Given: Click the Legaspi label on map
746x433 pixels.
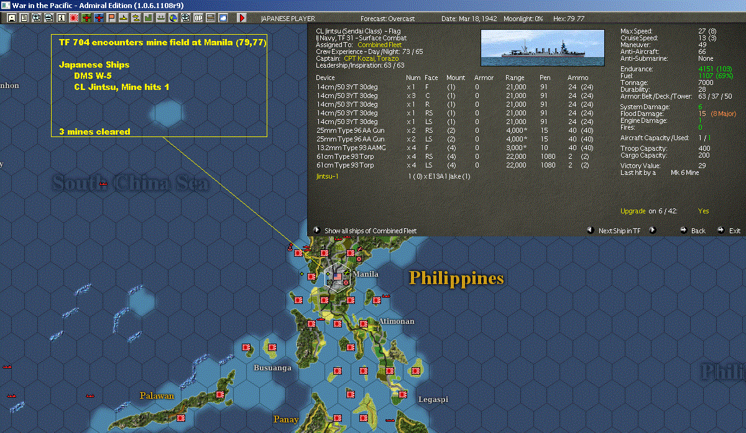Looking at the screenshot, I should (x=433, y=399).
